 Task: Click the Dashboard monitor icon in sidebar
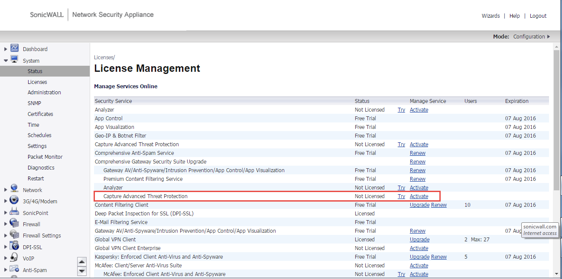tap(14, 48)
